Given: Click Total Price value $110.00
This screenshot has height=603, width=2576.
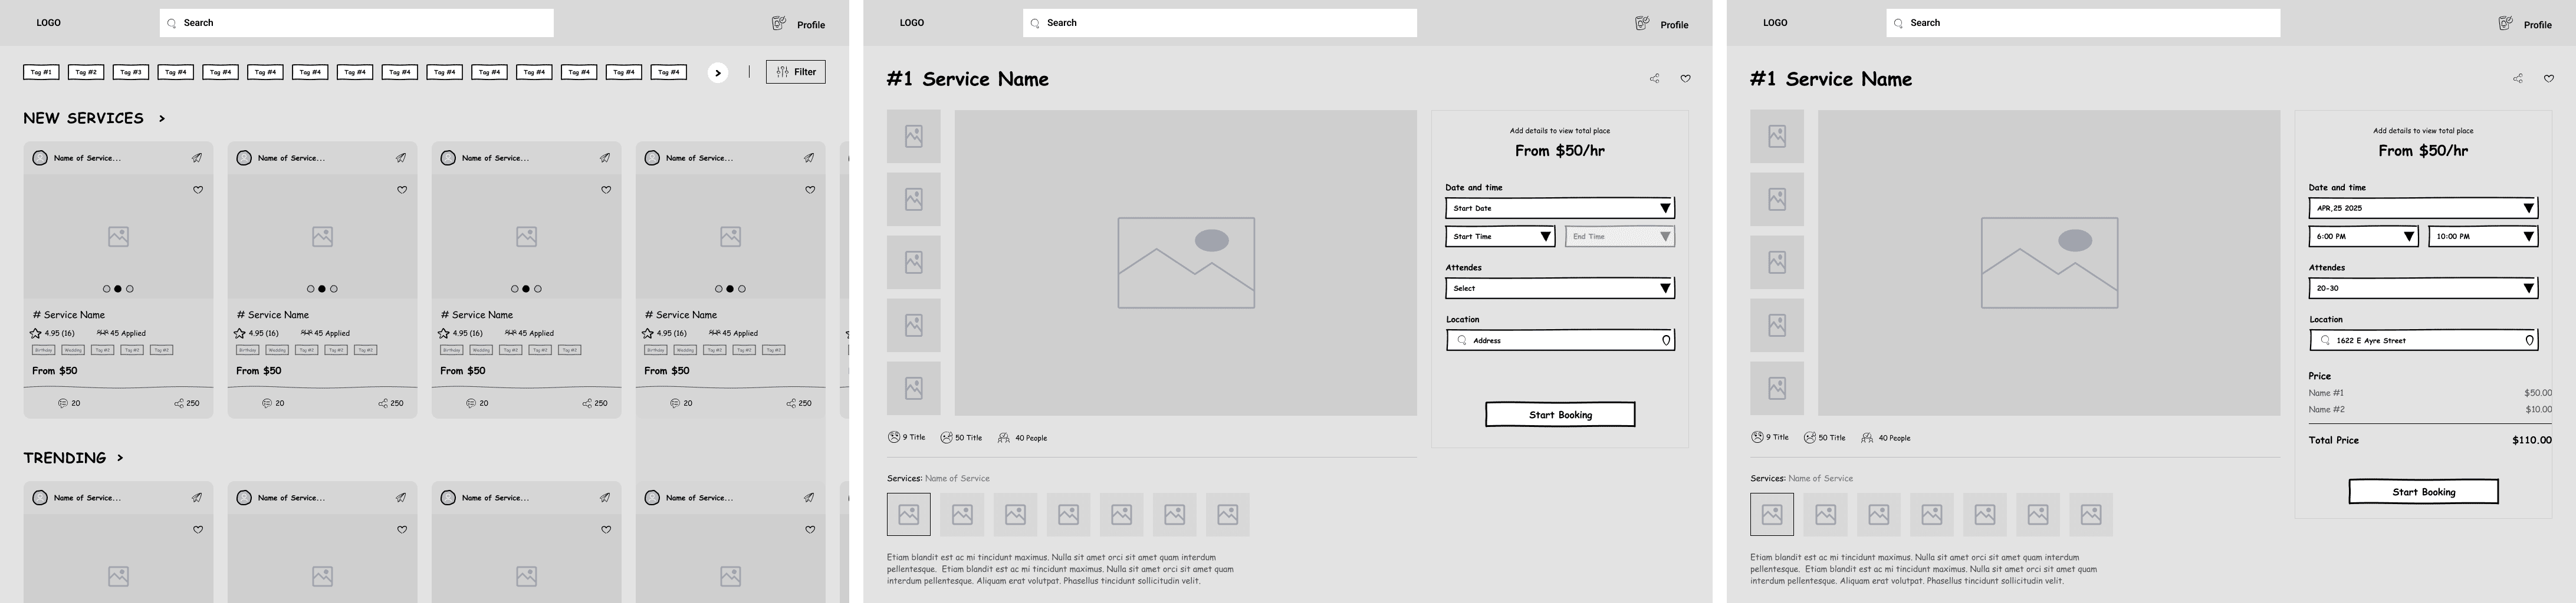Looking at the screenshot, I should coord(2531,440).
